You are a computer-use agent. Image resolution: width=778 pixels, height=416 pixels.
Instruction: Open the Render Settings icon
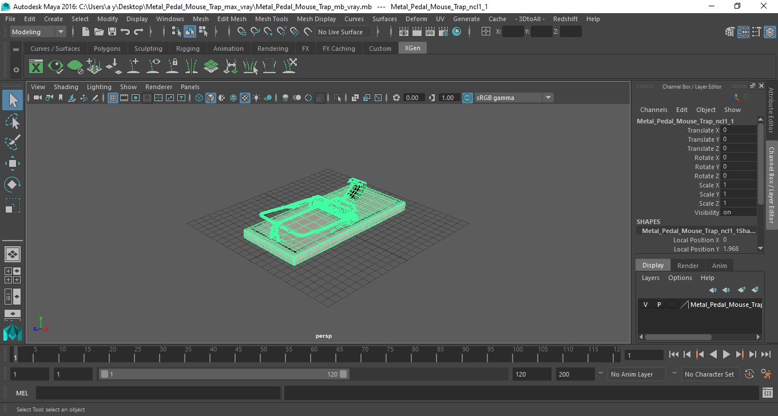point(443,32)
